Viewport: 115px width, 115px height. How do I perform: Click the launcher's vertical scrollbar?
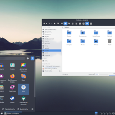(x=35, y=80)
